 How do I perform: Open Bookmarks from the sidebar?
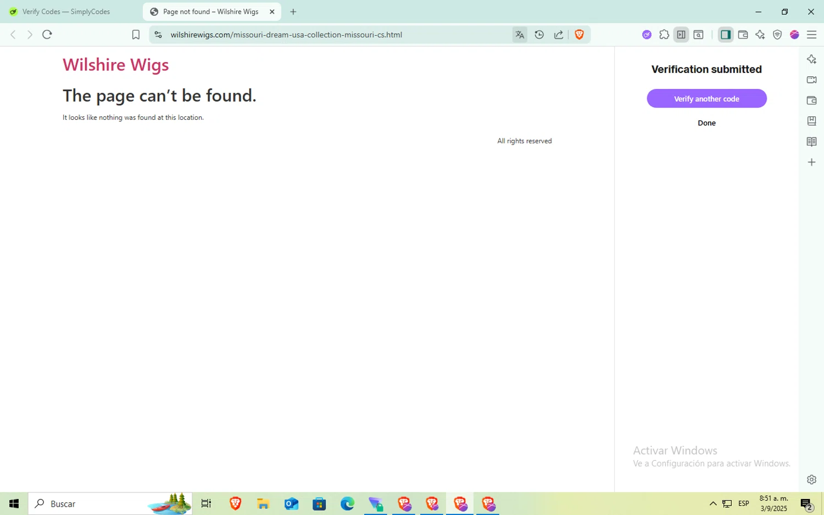tap(811, 121)
